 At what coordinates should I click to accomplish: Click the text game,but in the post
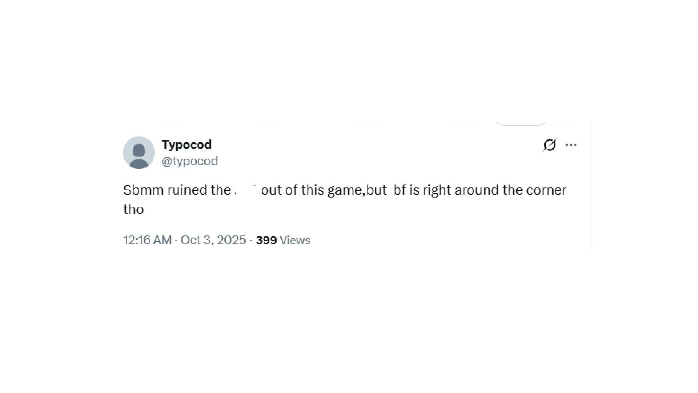tap(357, 190)
